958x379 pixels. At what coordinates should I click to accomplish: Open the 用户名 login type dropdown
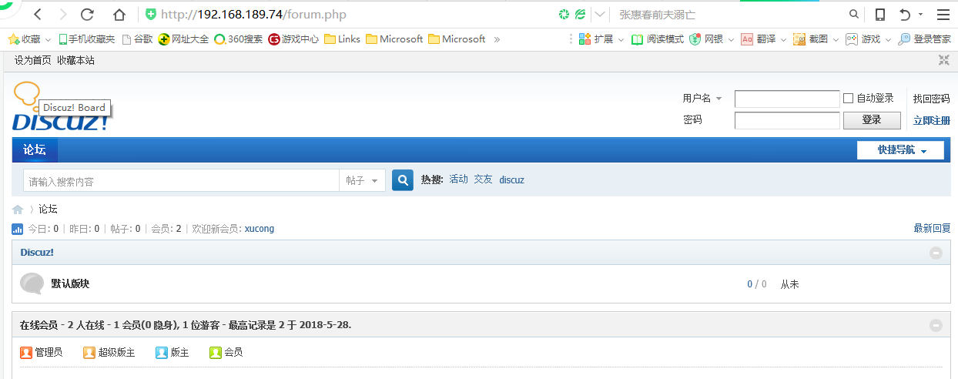[x=702, y=99]
